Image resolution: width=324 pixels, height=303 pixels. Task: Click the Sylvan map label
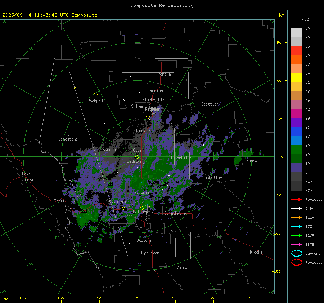pos(138,106)
